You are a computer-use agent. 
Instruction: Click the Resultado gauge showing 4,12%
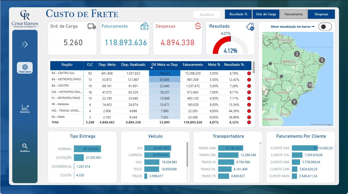point(230,45)
